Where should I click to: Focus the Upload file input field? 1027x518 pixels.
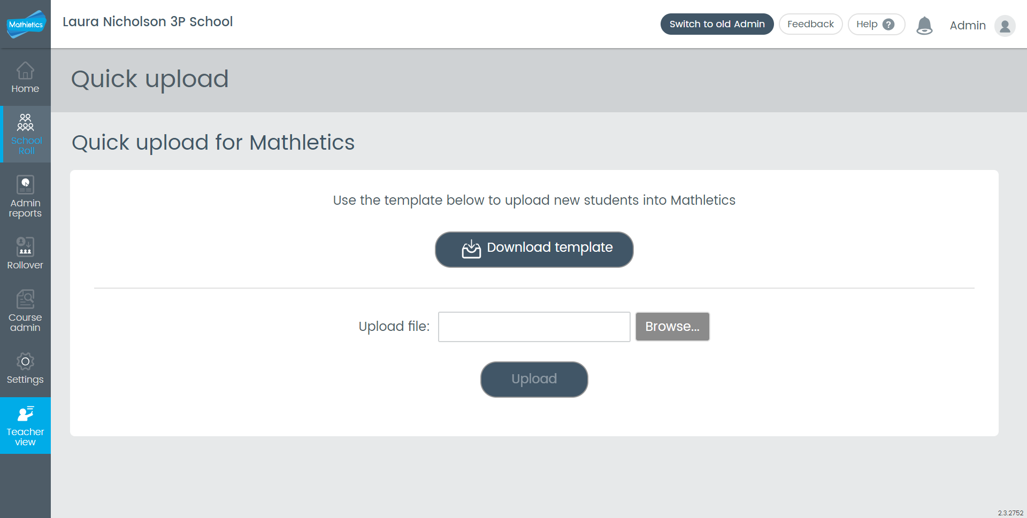click(534, 327)
